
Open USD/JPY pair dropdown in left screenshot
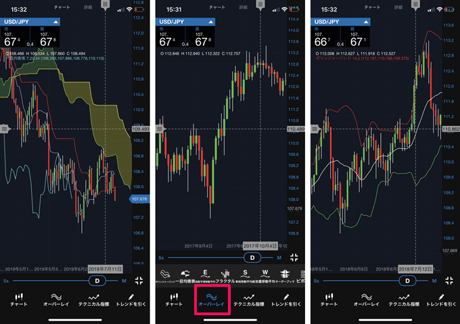point(30,22)
